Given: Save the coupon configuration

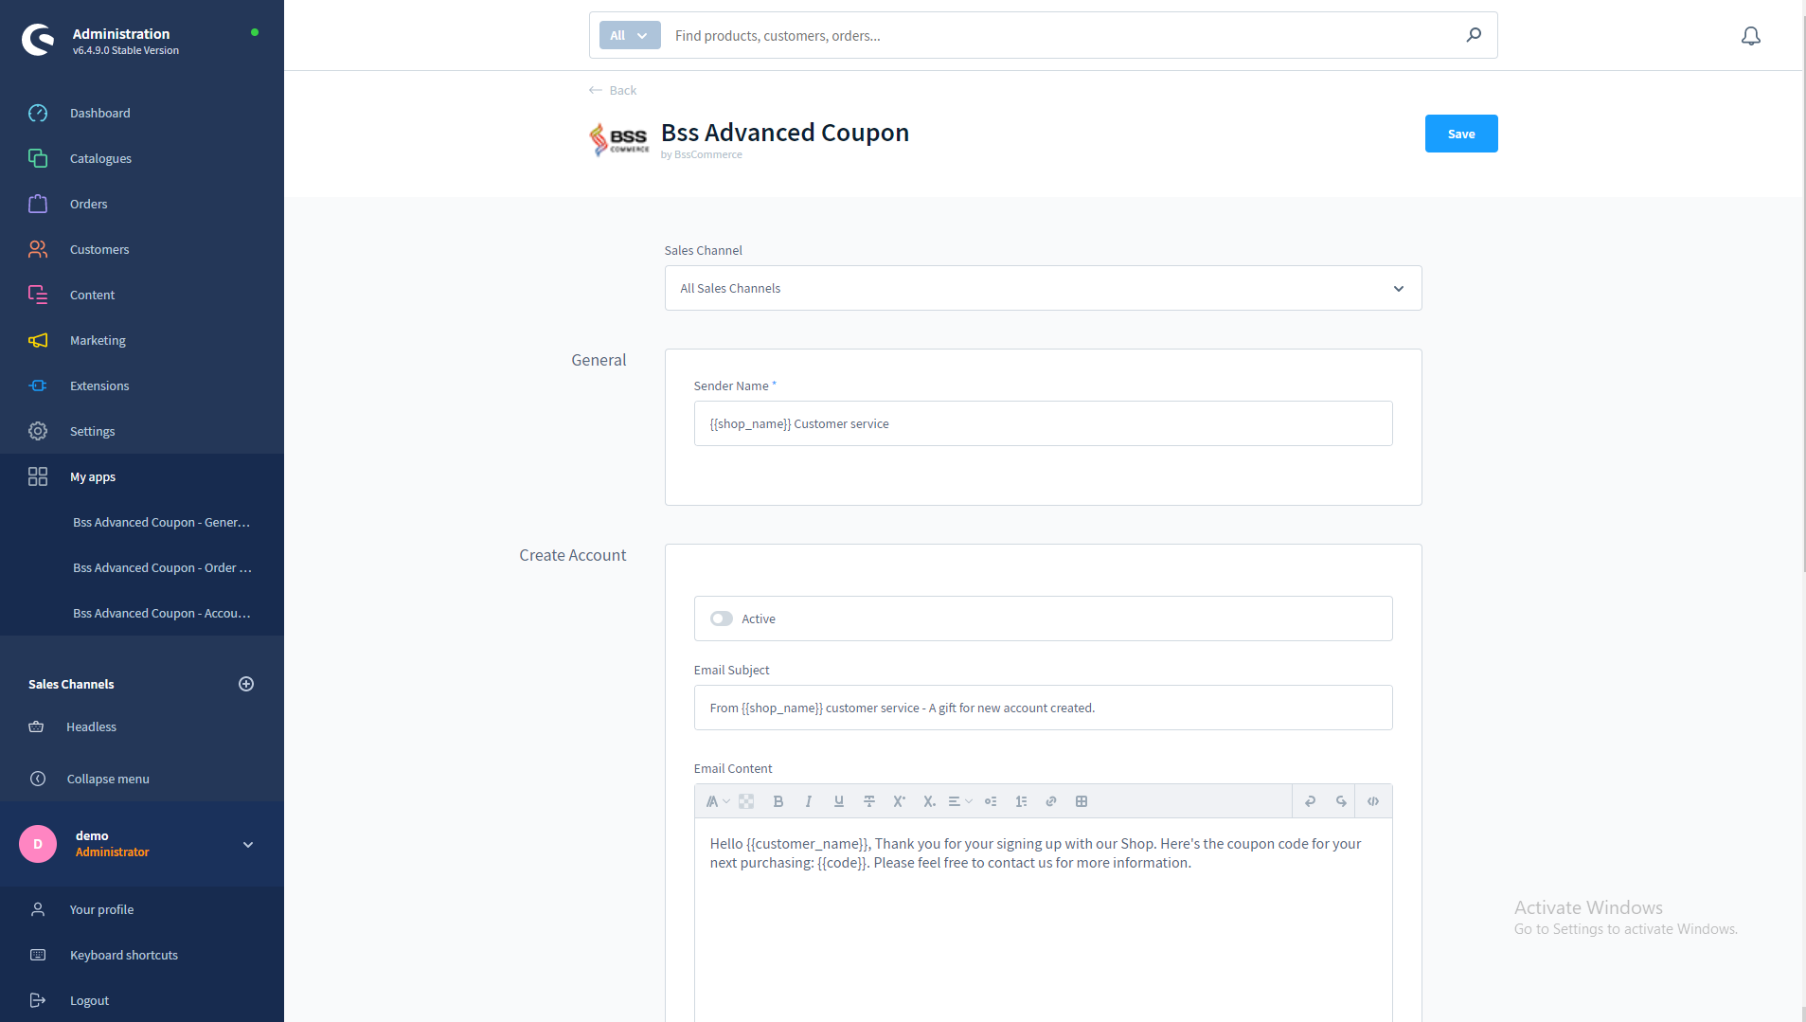Looking at the screenshot, I should point(1461,134).
